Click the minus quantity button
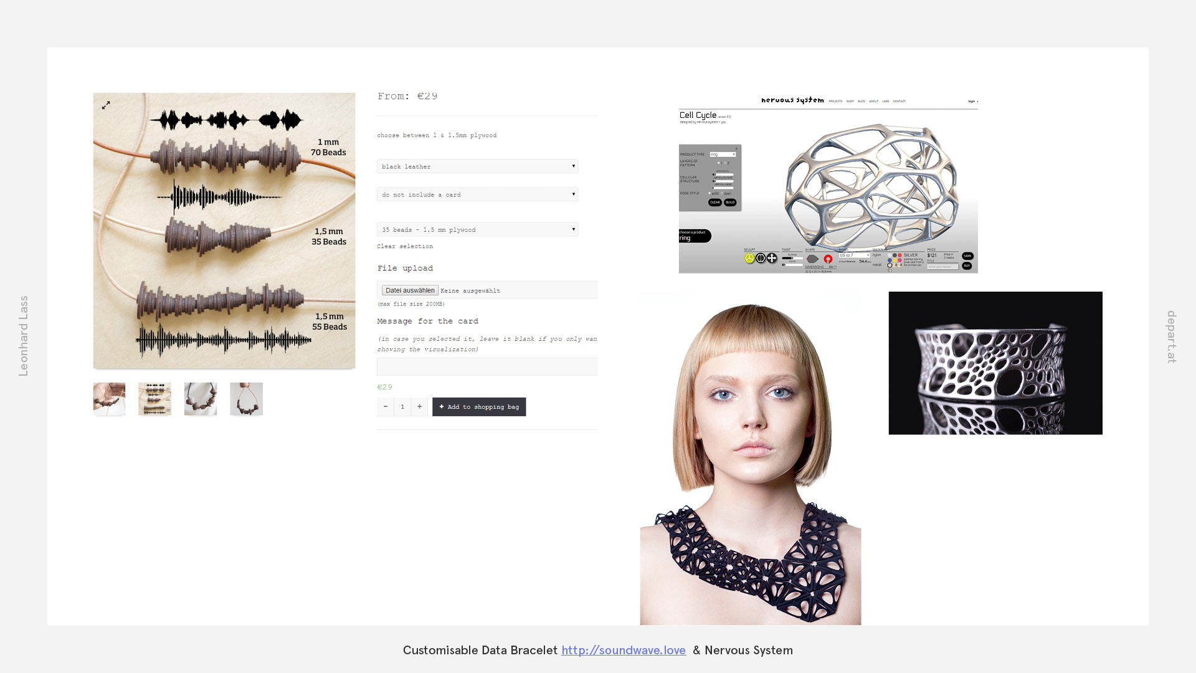The image size is (1196, 673). click(x=386, y=406)
